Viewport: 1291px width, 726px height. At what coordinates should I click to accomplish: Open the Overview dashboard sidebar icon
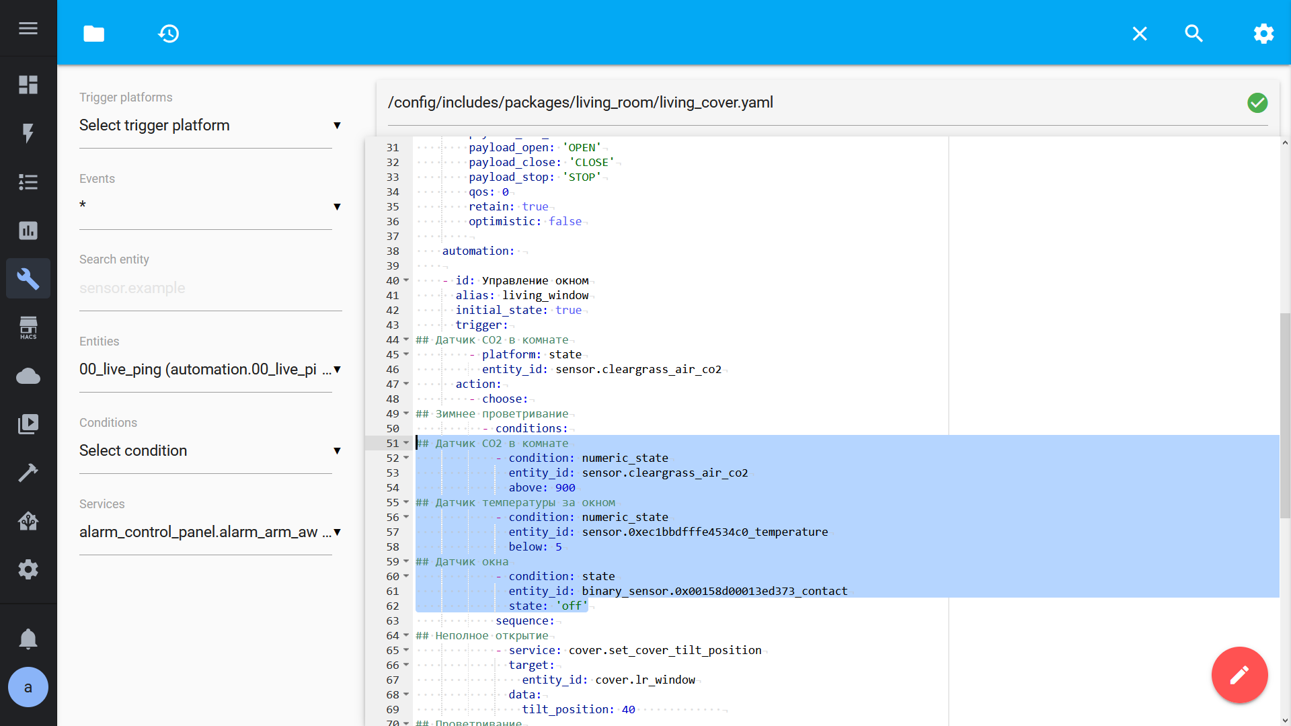click(28, 85)
